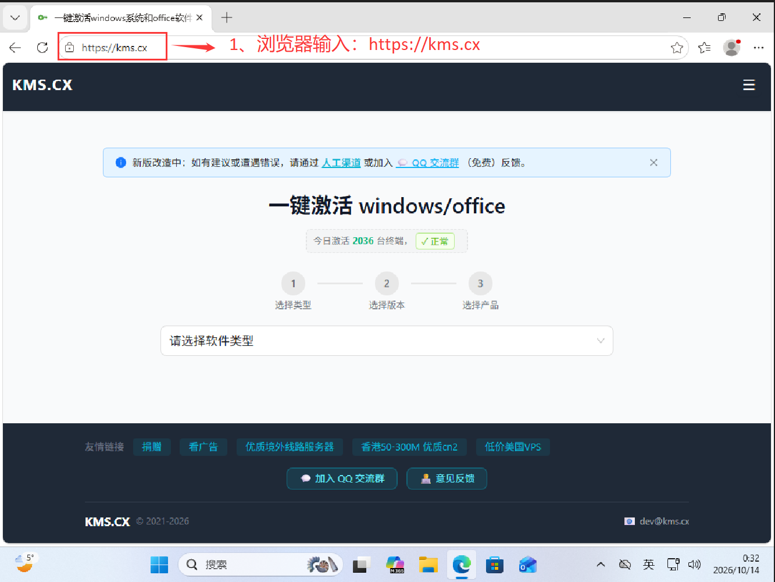Screen dimensions: 775x582
Task: Dismiss the blue notice banner
Action: [x=653, y=163]
